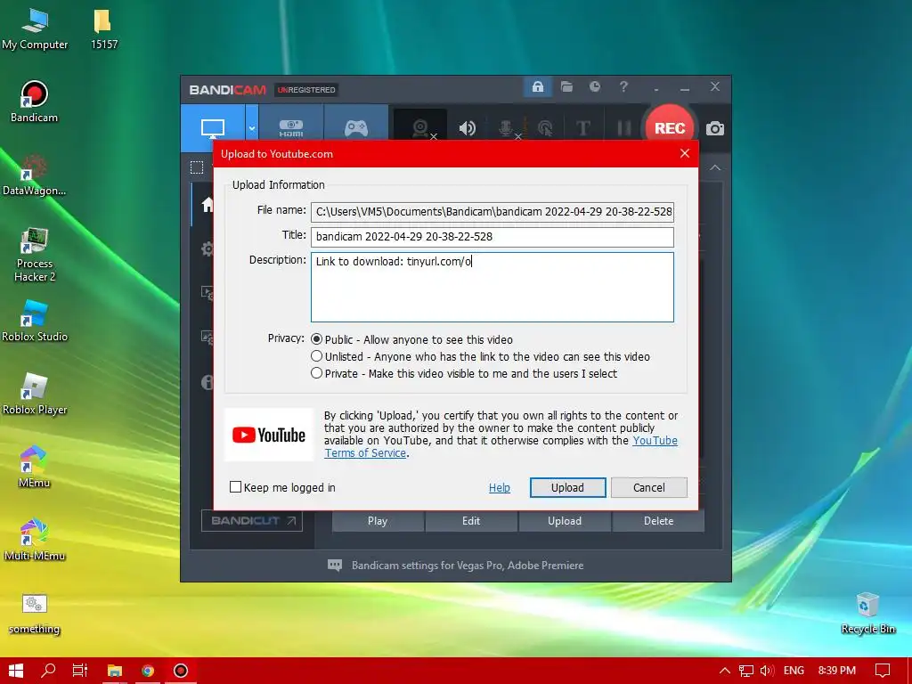The height and width of the screenshot is (684, 912).
Task: Click Upload below the Bandicam video list
Action: coord(565,521)
